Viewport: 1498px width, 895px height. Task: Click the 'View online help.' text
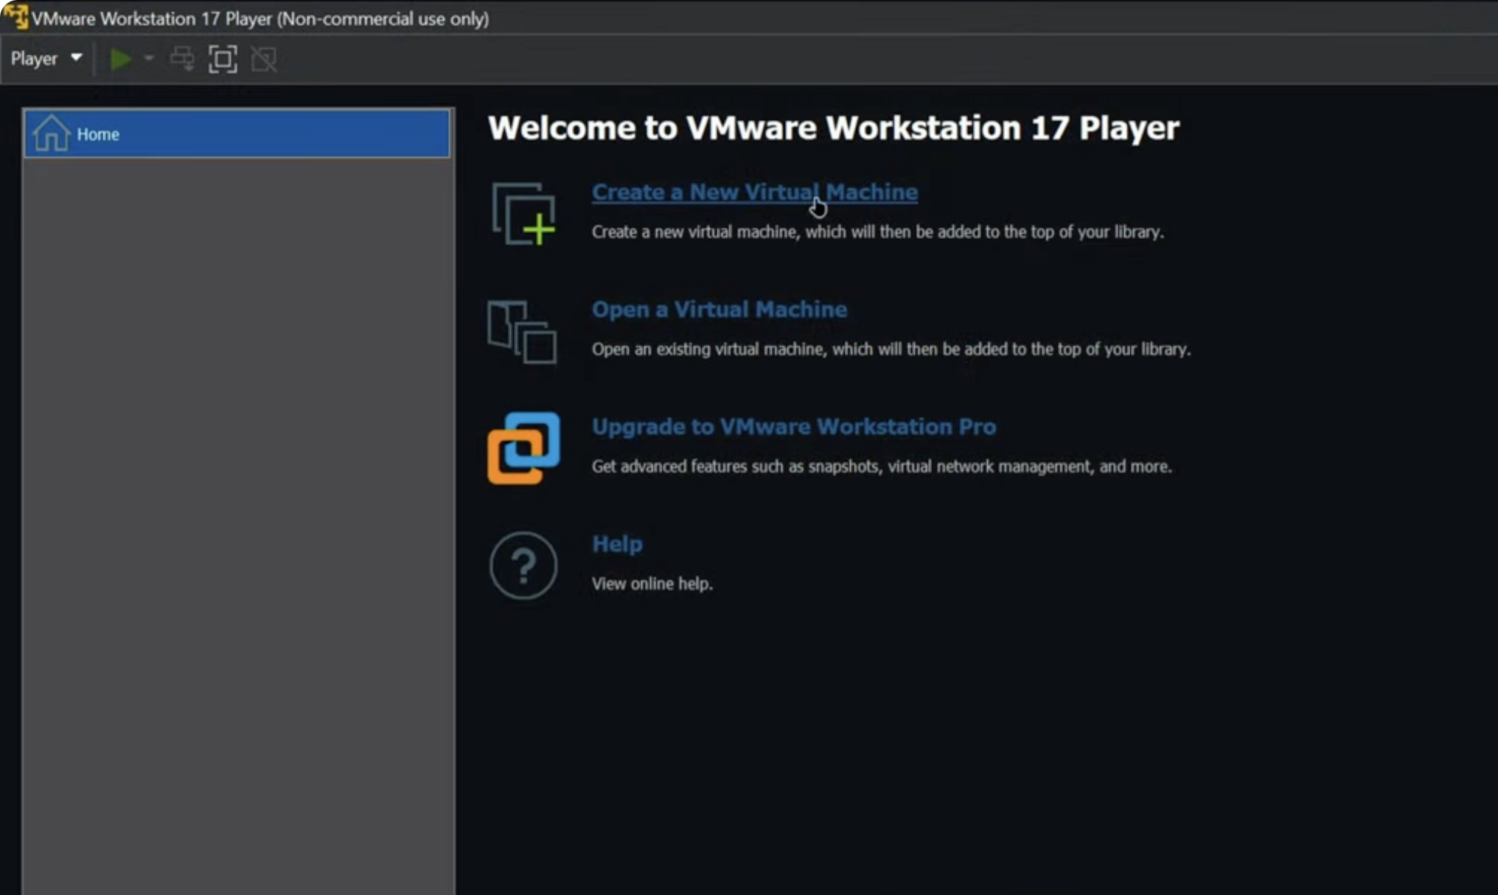coord(652,584)
